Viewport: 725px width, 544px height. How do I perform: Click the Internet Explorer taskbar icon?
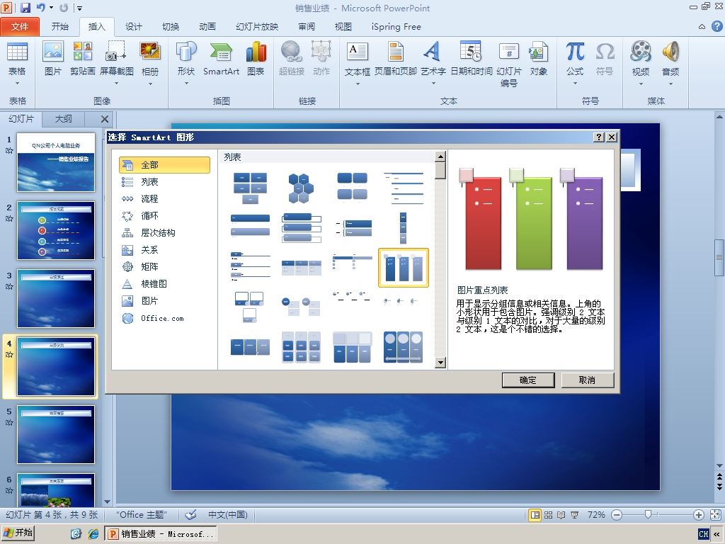coord(93,534)
